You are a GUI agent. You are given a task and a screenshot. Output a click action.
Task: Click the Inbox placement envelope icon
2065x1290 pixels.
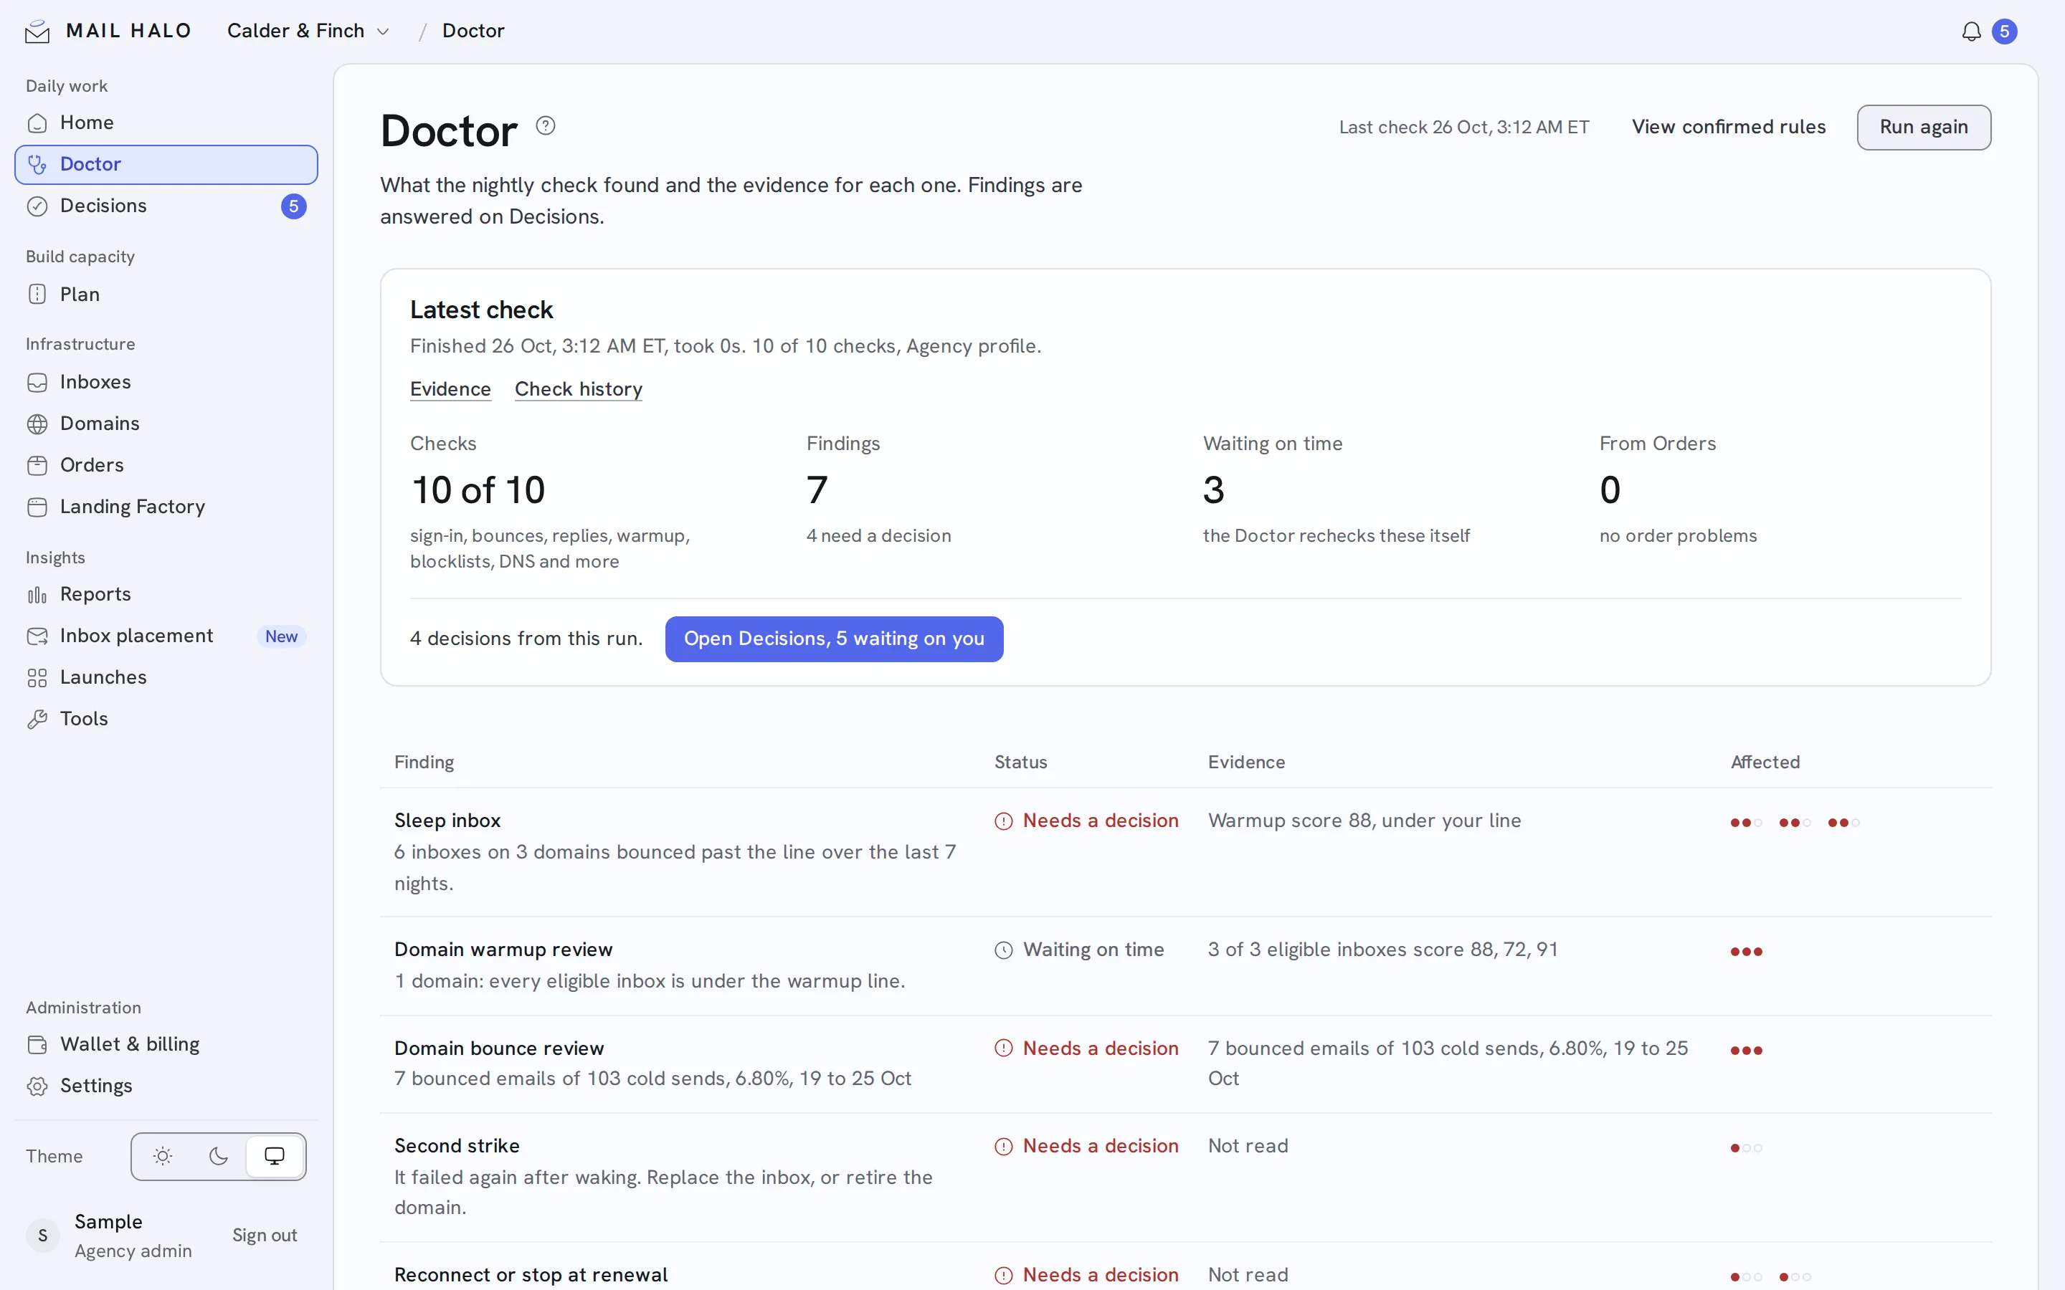point(37,636)
